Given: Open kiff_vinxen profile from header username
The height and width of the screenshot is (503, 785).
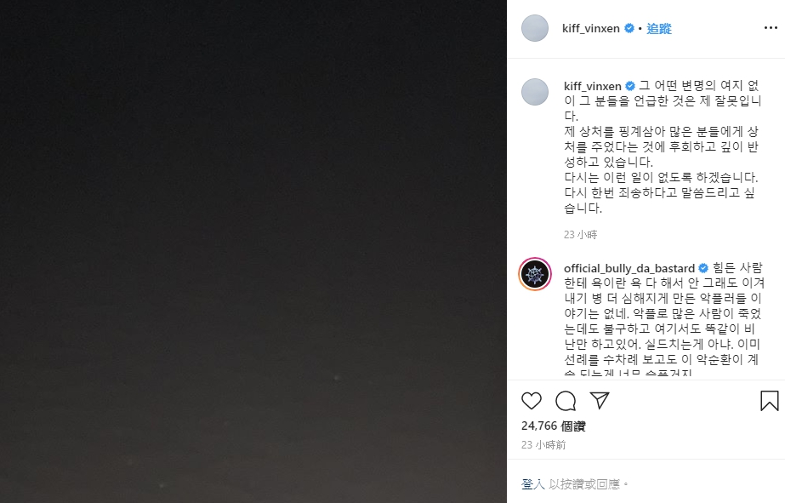Looking at the screenshot, I should coord(591,29).
